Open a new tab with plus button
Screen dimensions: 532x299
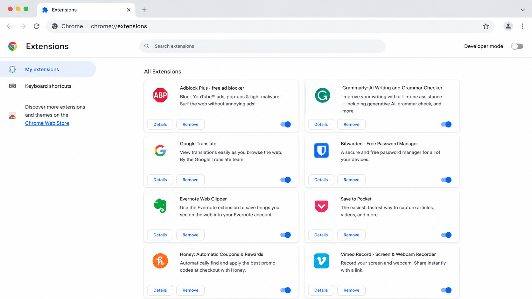click(144, 10)
